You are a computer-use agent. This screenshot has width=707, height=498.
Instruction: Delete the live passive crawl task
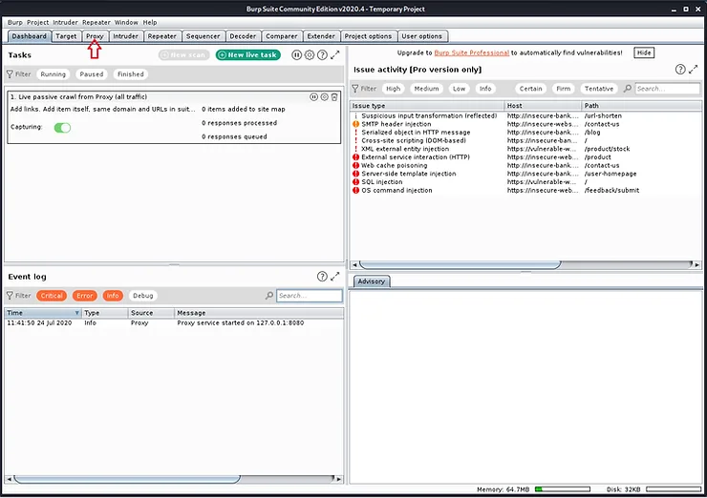click(334, 96)
